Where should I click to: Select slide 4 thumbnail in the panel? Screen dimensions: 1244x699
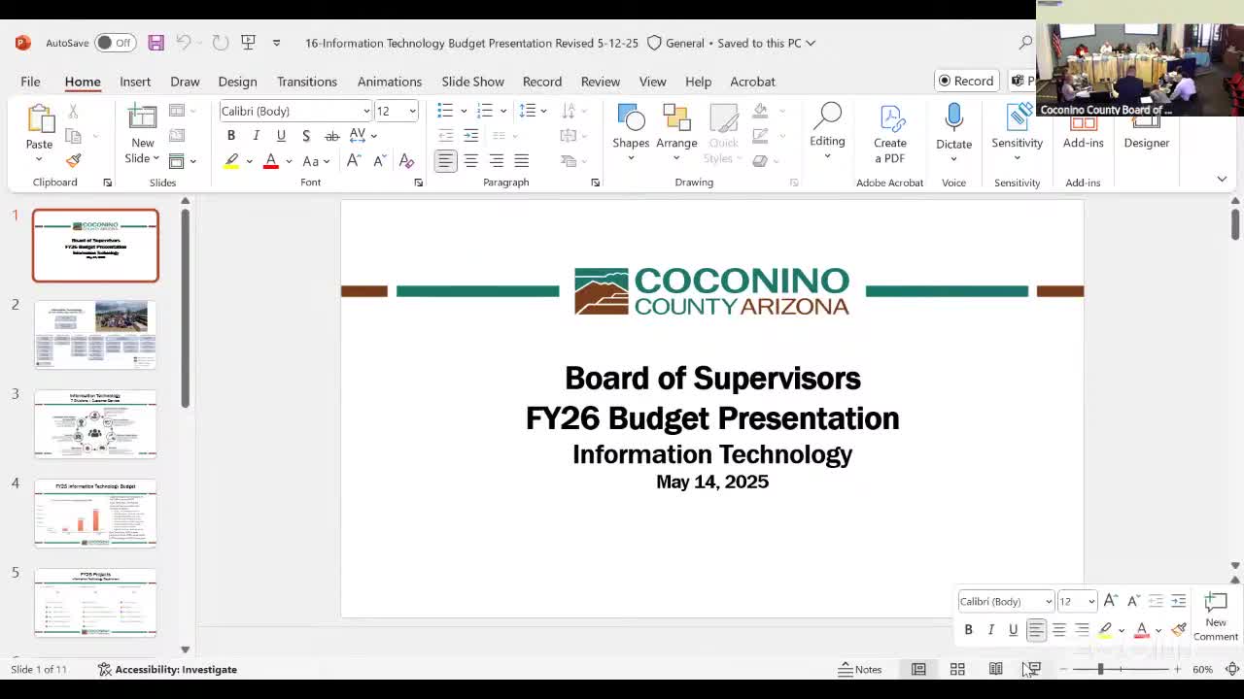(x=95, y=514)
